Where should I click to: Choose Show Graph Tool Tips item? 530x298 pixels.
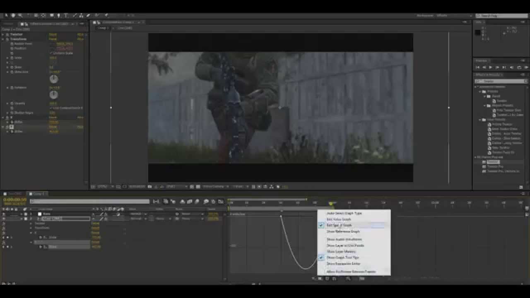point(343,257)
